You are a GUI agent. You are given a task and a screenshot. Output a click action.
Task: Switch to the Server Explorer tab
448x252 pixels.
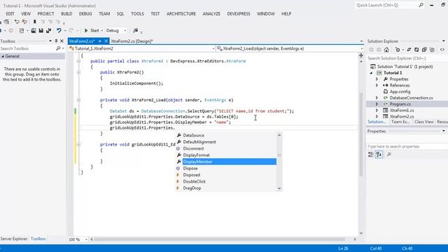tap(14, 239)
